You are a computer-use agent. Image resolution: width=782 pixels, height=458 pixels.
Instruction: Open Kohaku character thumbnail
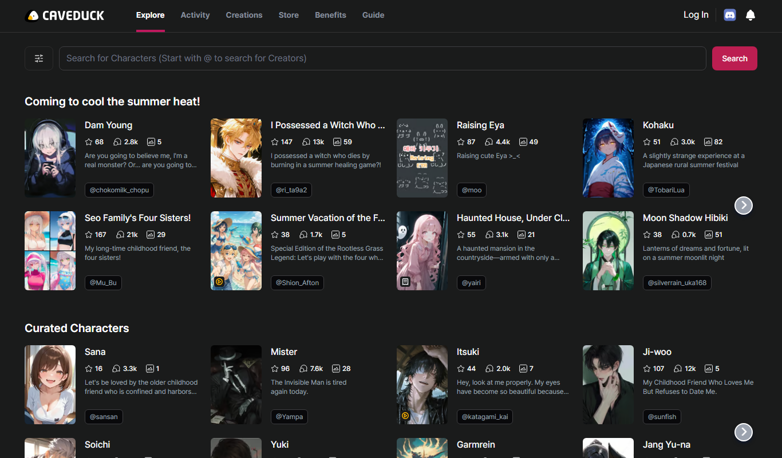[x=608, y=158]
